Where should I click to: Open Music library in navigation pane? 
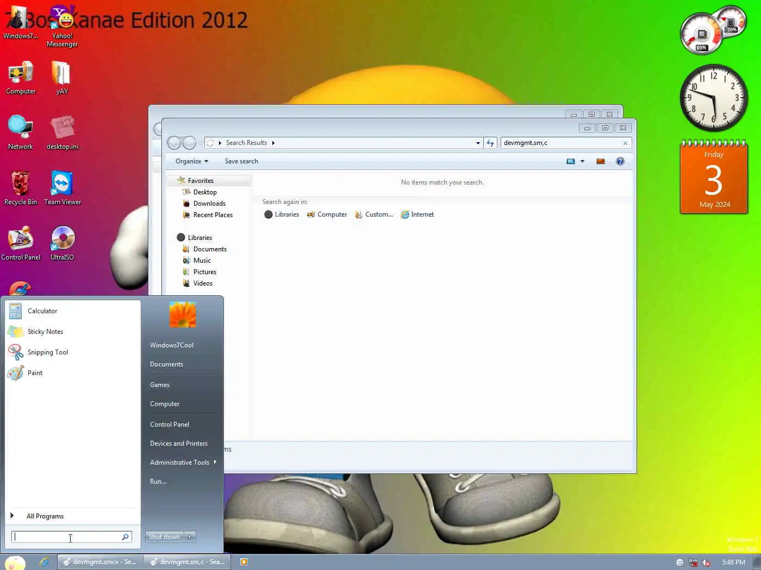tap(202, 261)
